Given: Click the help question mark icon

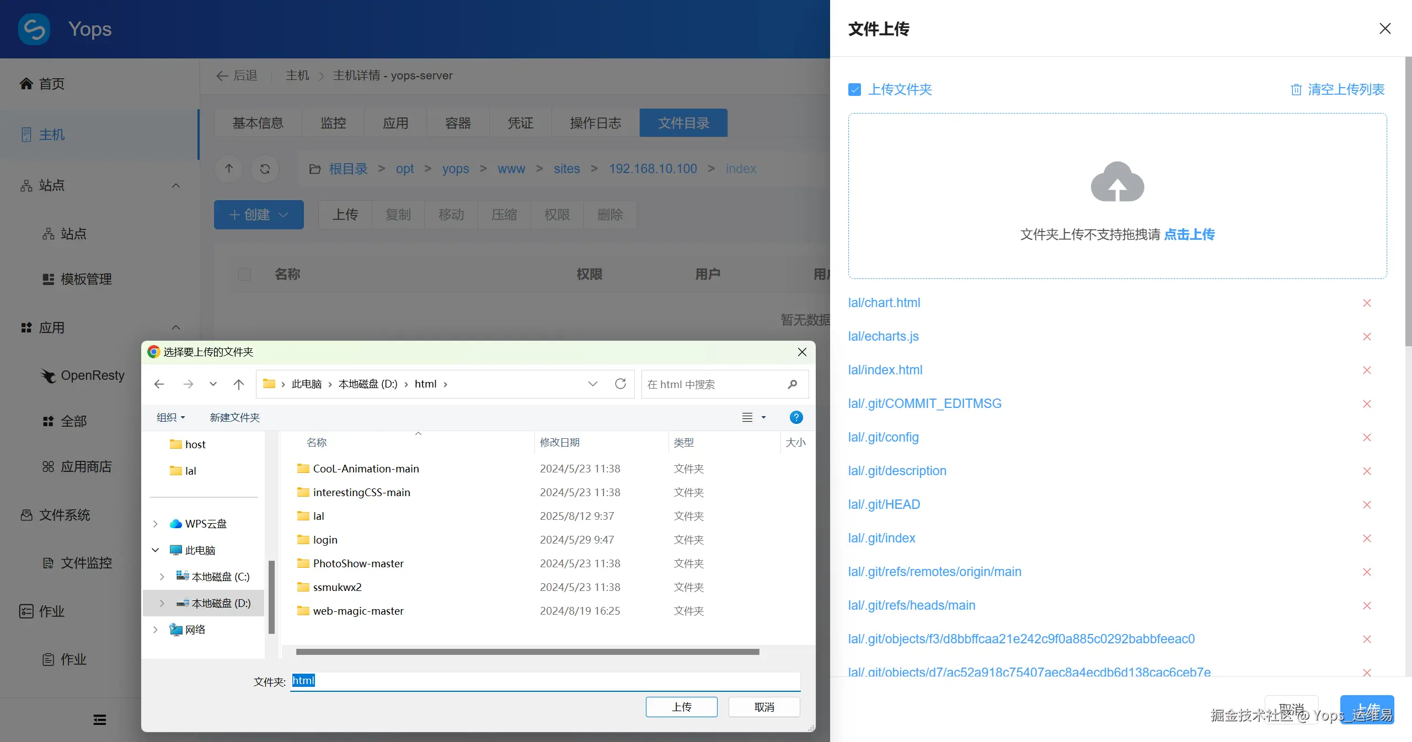Looking at the screenshot, I should [x=796, y=417].
